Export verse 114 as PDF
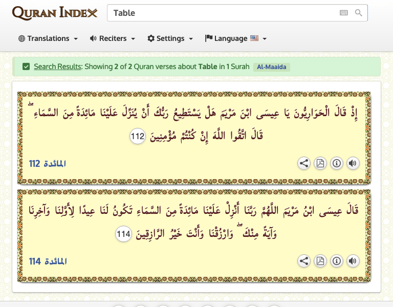The width and height of the screenshot is (393, 307). [x=320, y=261]
